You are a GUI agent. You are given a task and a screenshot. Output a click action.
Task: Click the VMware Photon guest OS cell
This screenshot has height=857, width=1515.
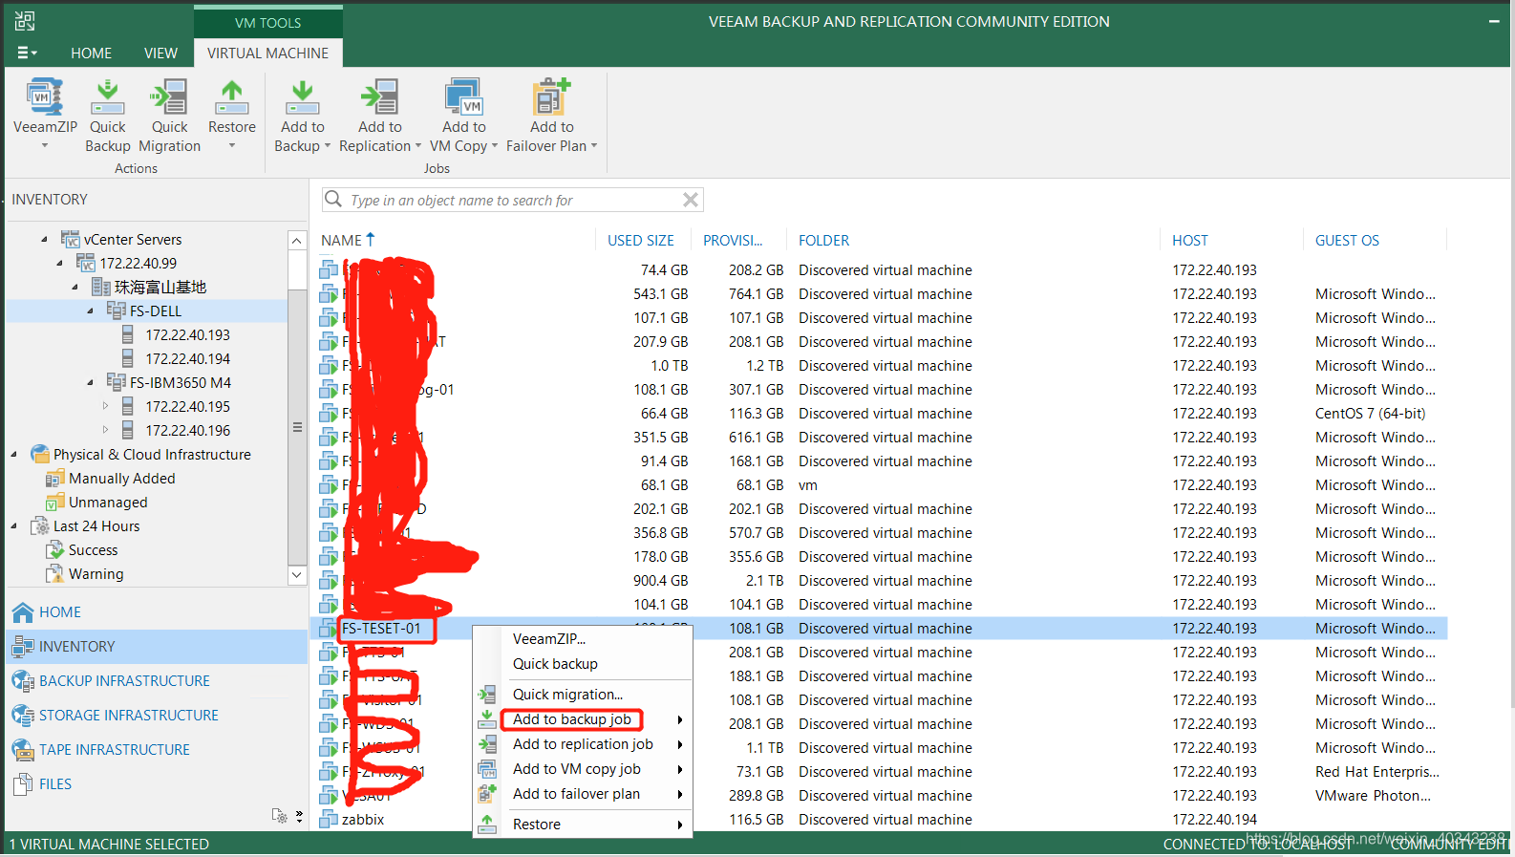[x=1373, y=796]
